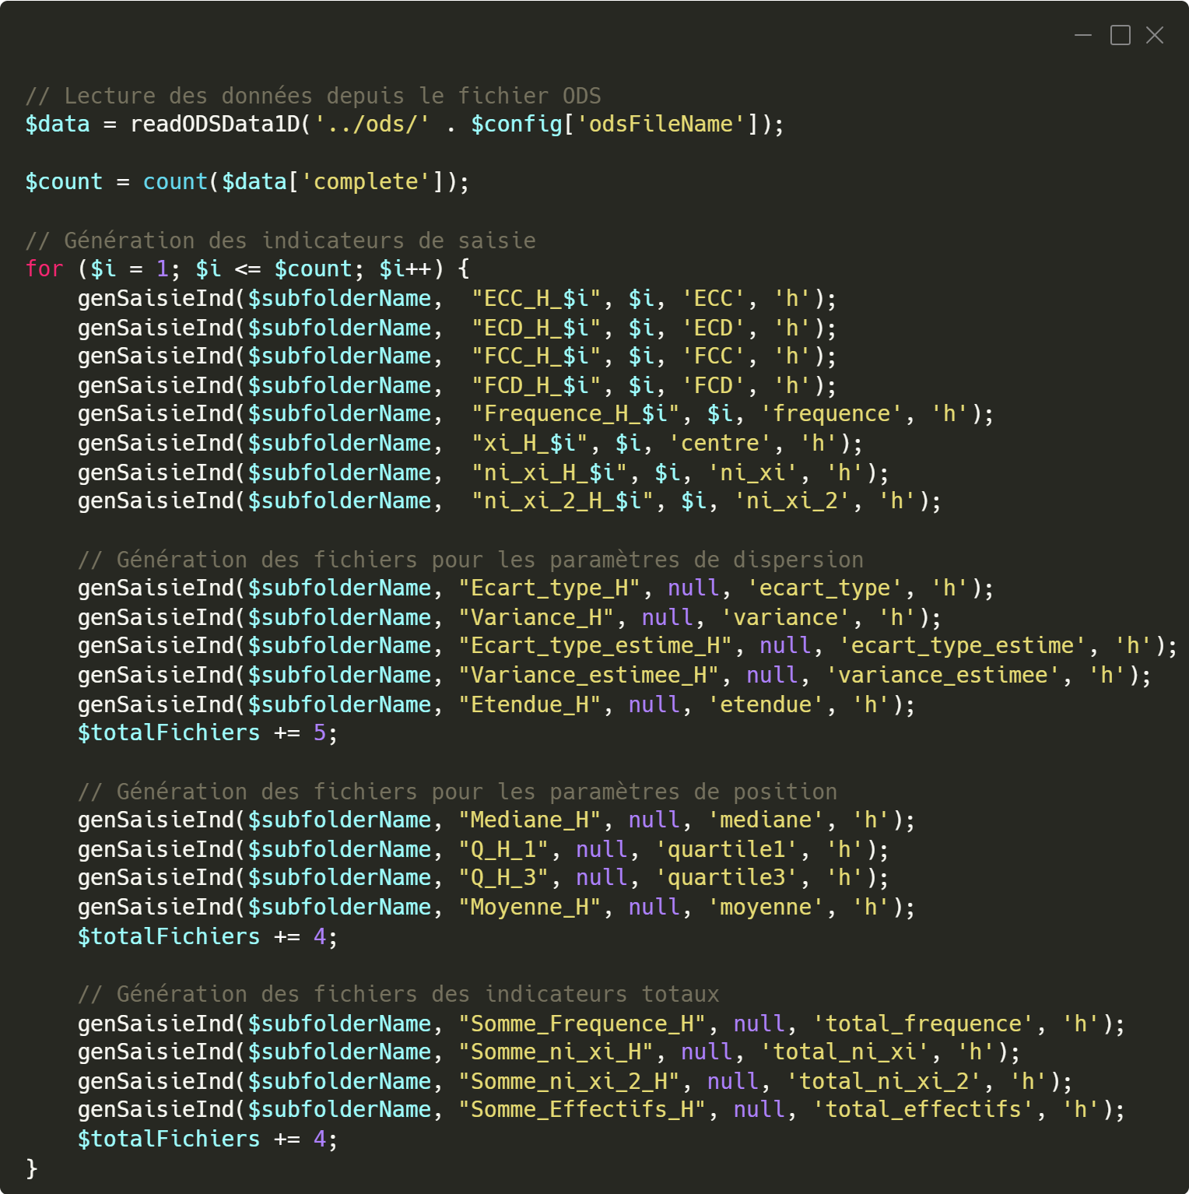Select the "Mediane_H" string
Image resolution: width=1189 pixels, height=1194 pixels.
[x=530, y=820]
